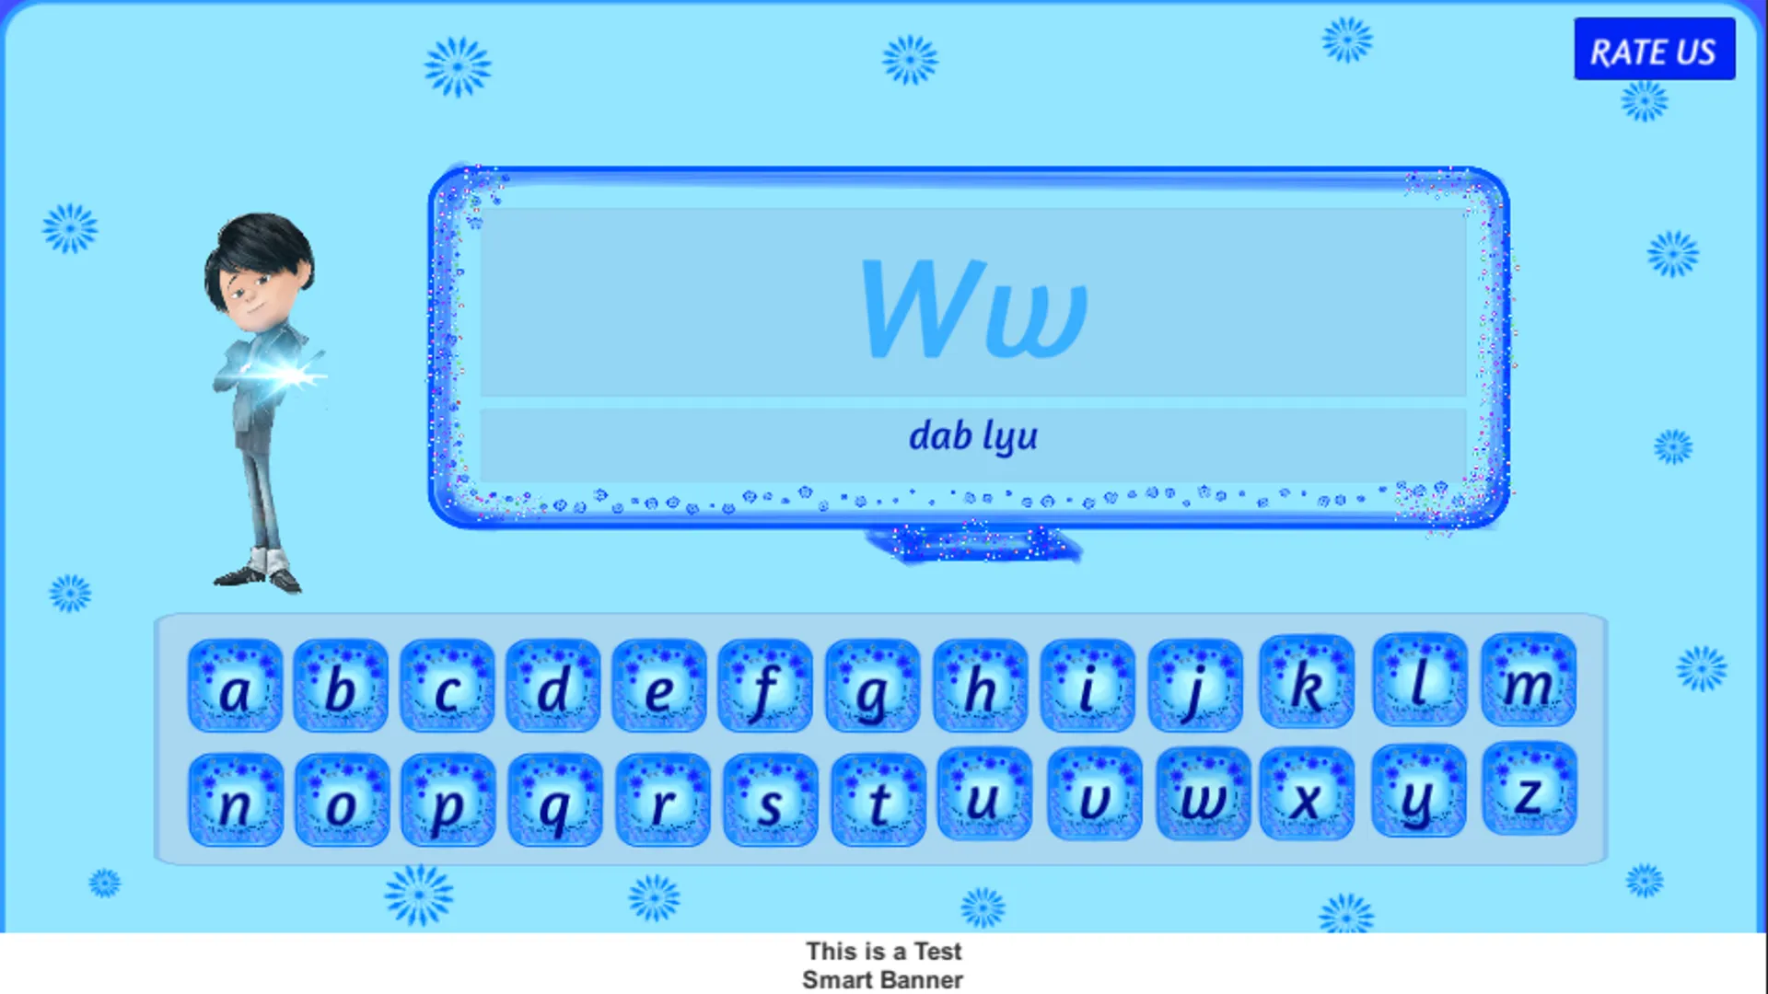
Task: Click the letter 'n' keyboard key
Action: coord(238,795)
